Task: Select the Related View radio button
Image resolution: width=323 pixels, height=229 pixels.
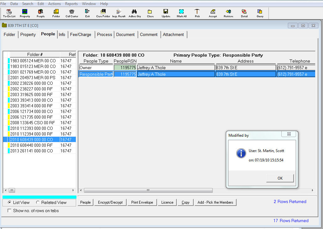Action: (x=38, y=202)
